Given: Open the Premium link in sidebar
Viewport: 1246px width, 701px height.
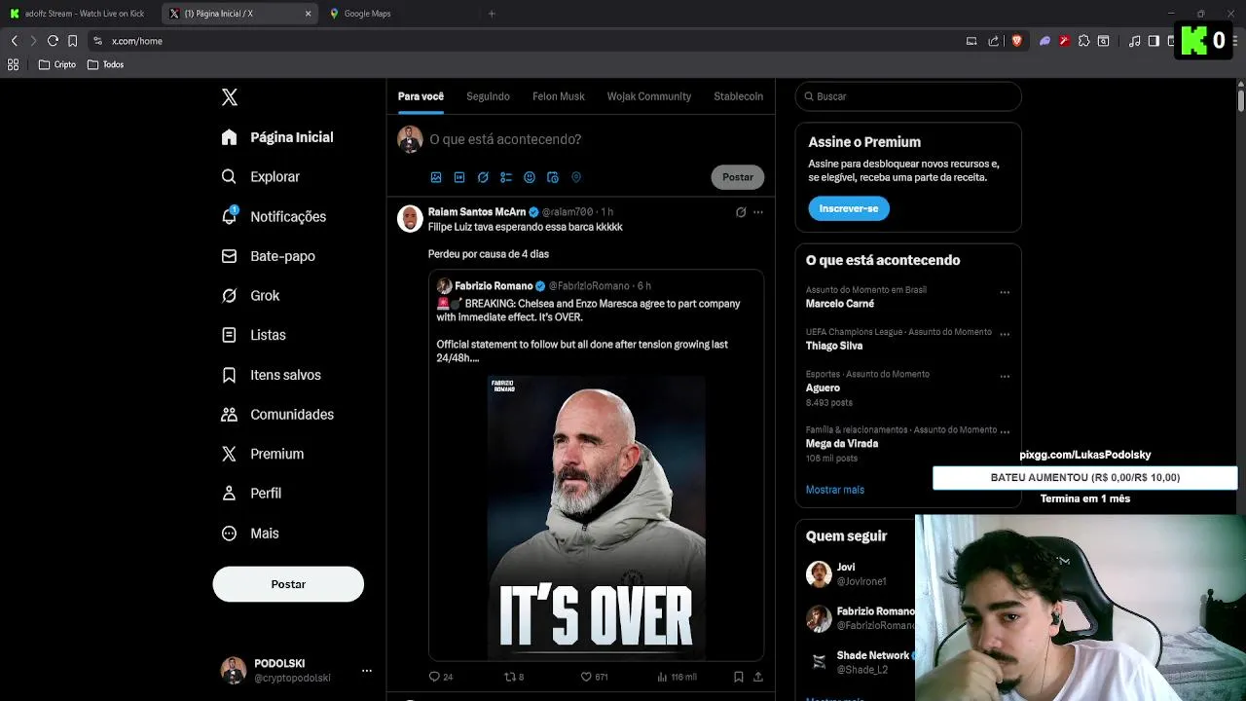Looking at the screenshot, I should (263, 455).
